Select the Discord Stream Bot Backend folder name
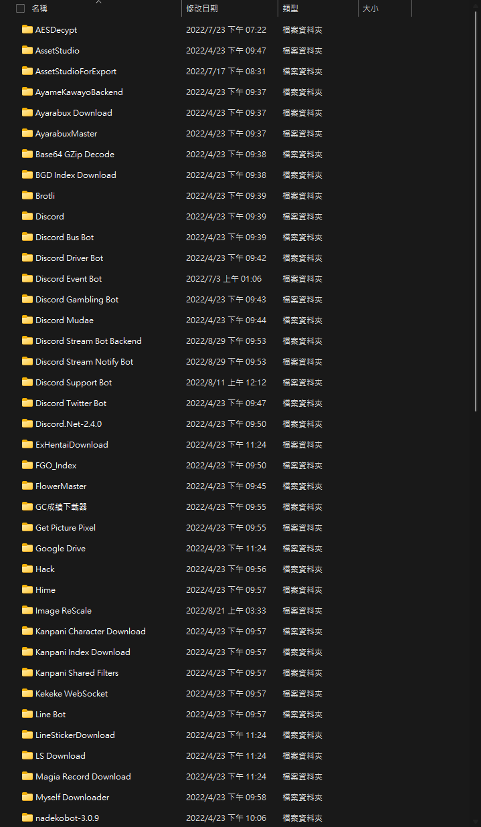This screenshot has width=481, height=827. (88, 341)
